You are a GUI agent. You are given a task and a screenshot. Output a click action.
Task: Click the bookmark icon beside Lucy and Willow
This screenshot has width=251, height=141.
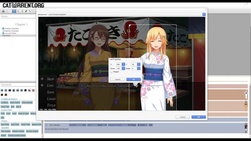pos(3,33)
